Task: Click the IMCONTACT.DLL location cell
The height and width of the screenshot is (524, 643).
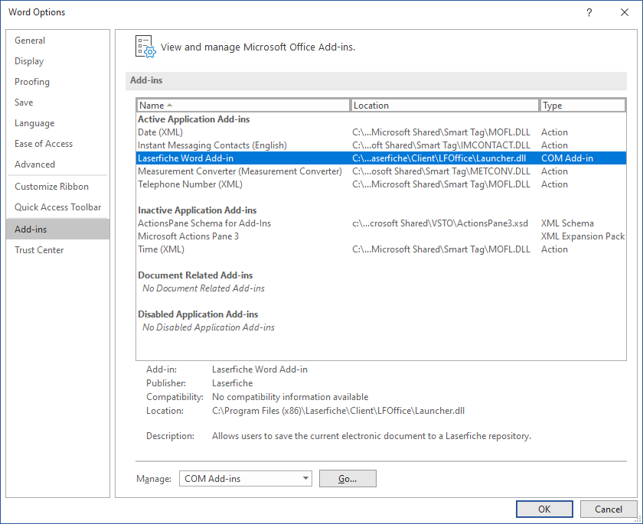Action: pyautogui.click(x=441, y=145)
